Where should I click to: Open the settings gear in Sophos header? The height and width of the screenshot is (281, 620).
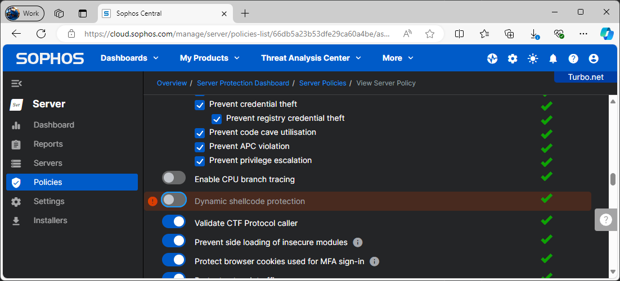pyautogui.click(x=513, y=58)
